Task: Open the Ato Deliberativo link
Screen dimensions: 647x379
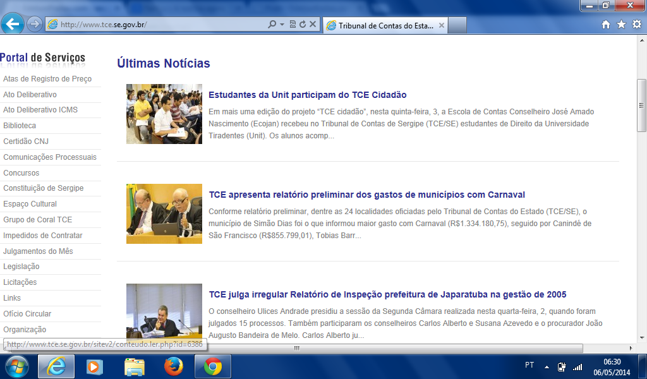Action: (30, 95)
